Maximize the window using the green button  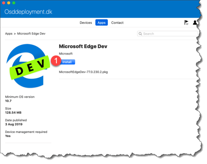click(14, 3)
